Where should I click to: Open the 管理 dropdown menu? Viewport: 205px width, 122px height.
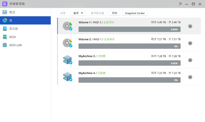click(78, 13)
